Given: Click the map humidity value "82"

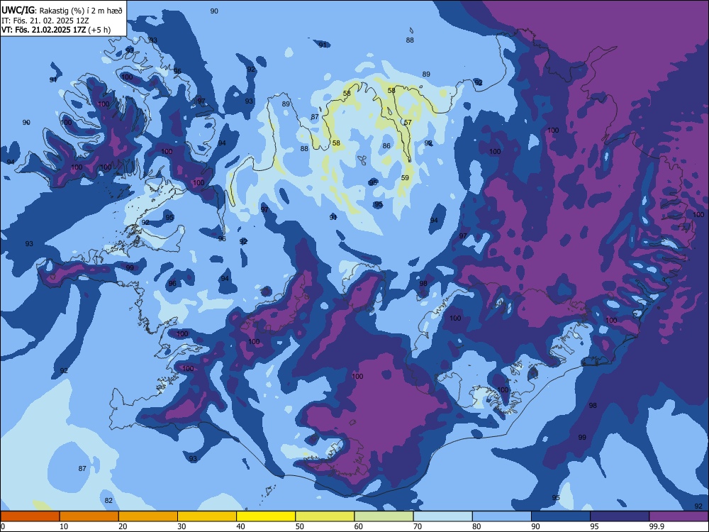Looking at the screenshot, I should coord(108,500).
